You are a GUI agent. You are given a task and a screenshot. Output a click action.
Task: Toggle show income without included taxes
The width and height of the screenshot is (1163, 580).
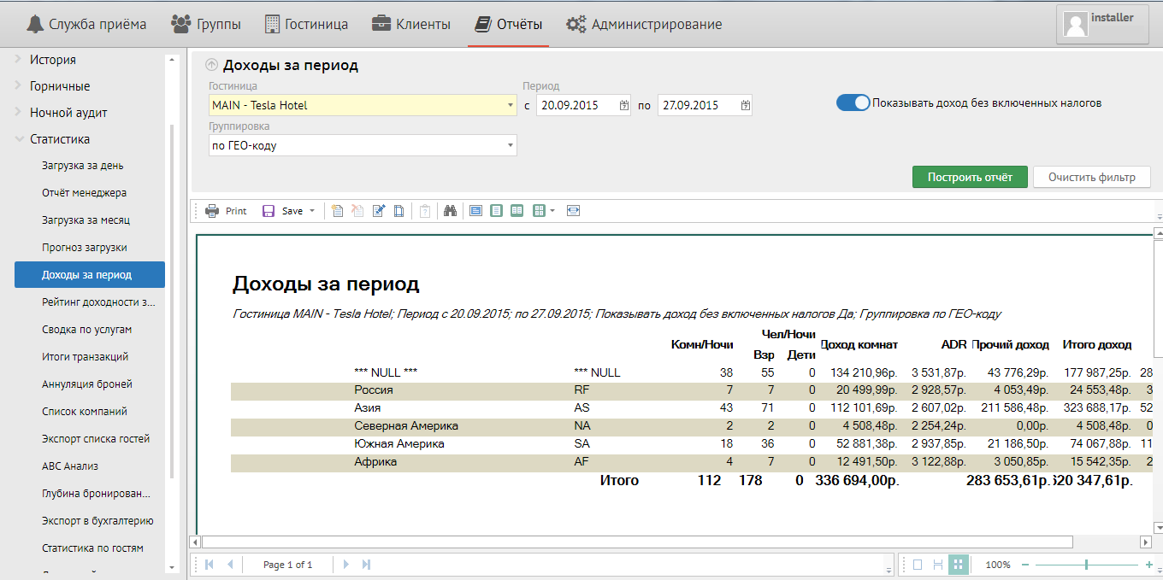point(853,103)
